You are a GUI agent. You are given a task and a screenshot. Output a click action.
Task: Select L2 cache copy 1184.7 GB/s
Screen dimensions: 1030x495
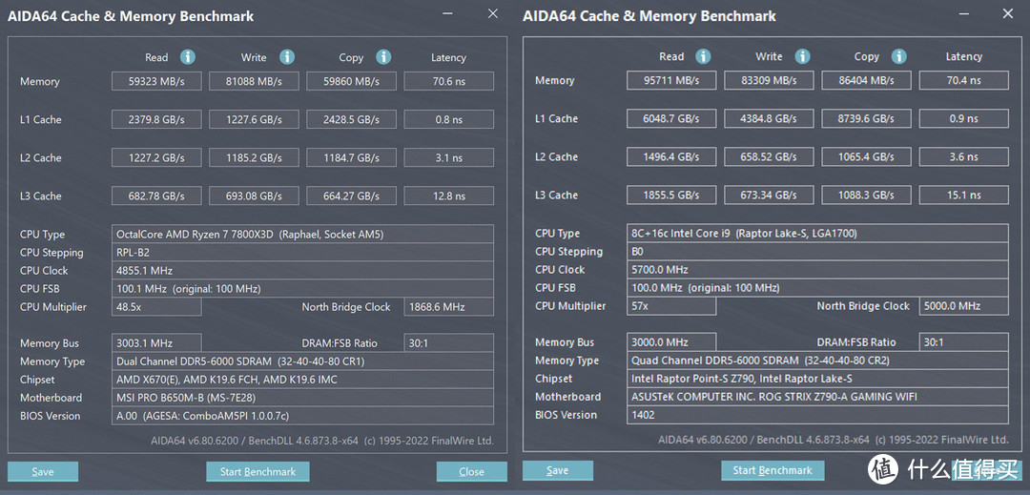click(x=351, y=157)
